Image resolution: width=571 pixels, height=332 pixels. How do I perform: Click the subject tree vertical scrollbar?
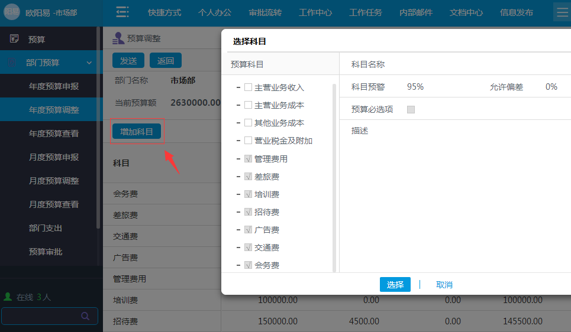click(334, 177)
